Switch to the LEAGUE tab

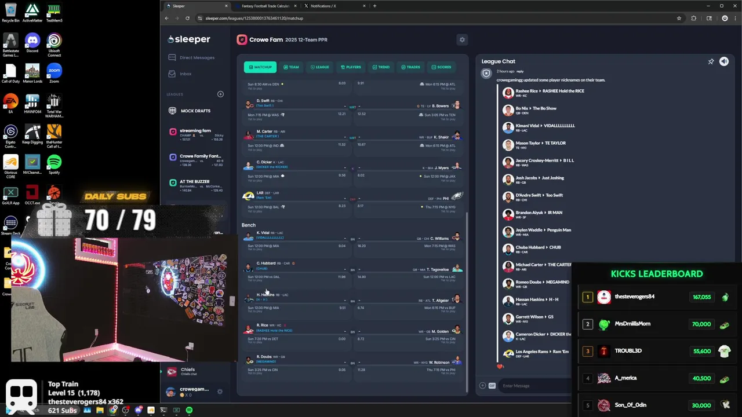point(320,67)
